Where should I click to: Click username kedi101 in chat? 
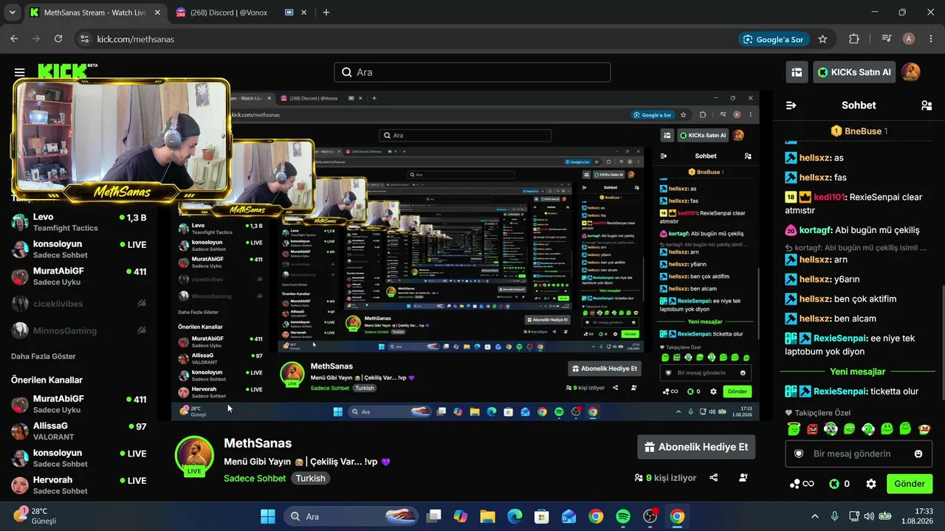(830, 198)
